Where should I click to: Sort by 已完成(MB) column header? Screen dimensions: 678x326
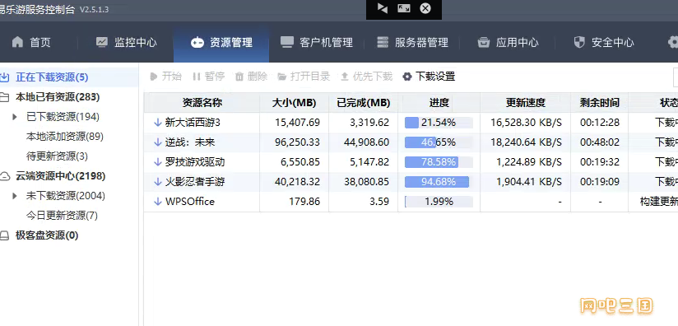coord(363,103)
